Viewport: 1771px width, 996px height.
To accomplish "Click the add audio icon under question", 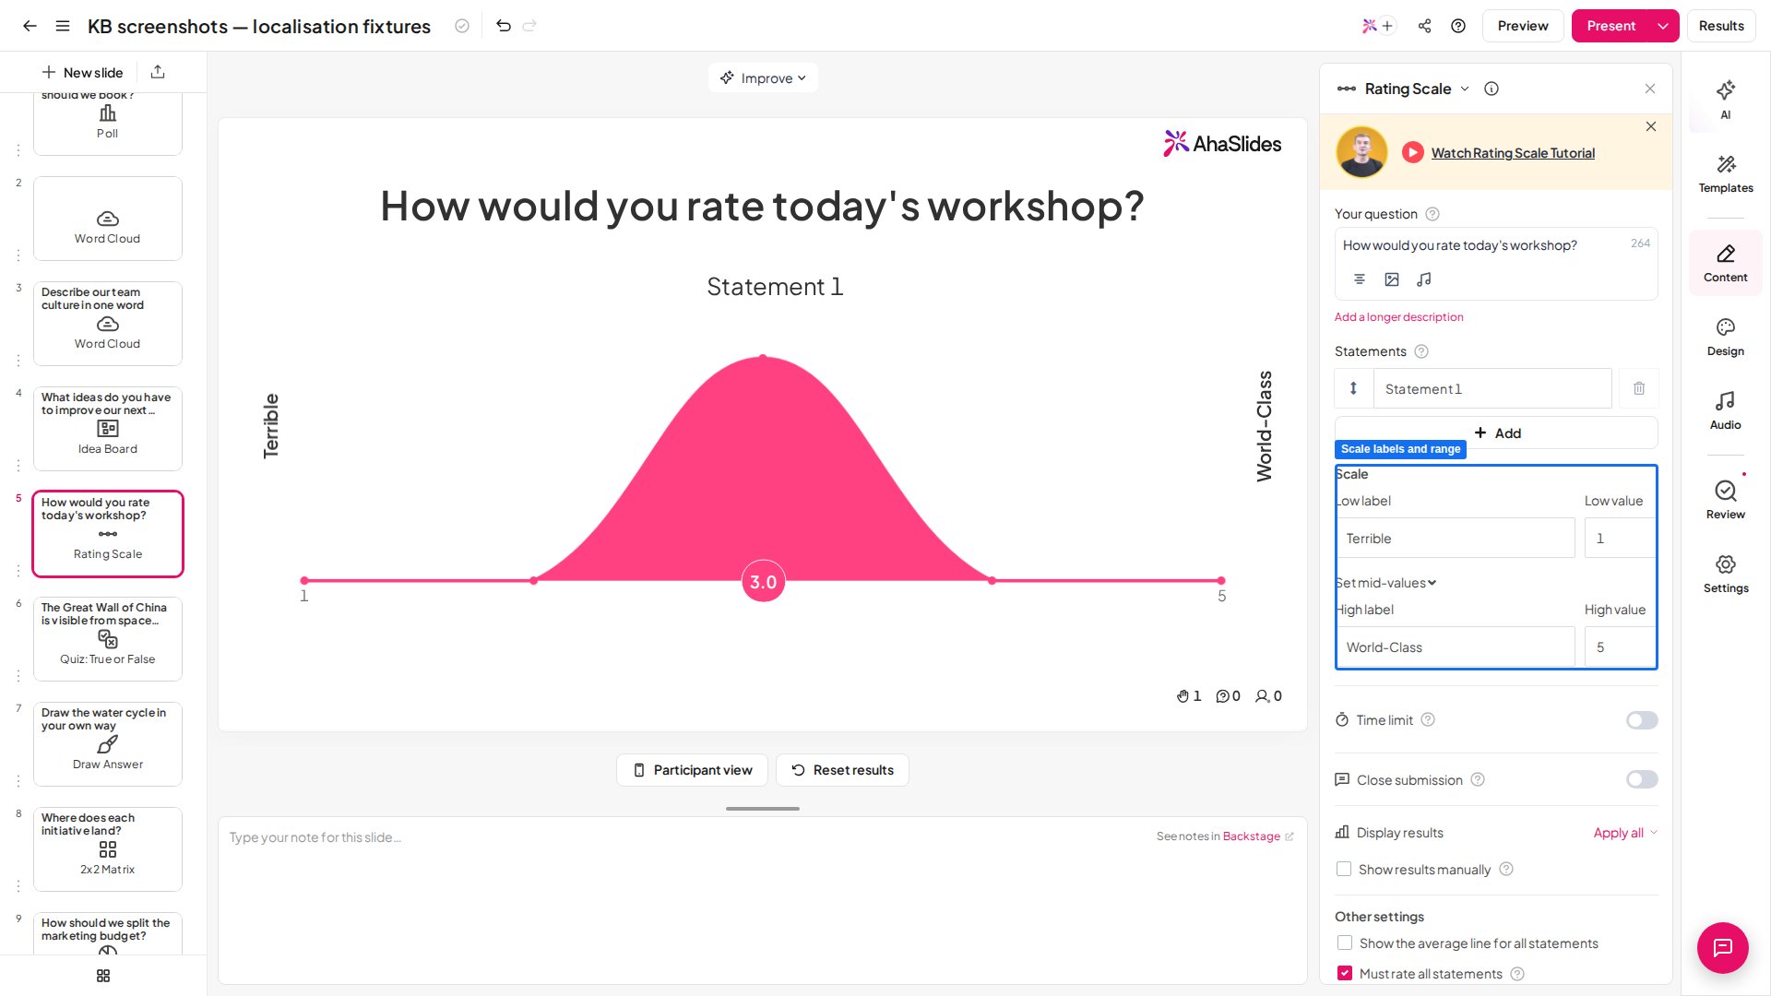I will click(1424, 279).
